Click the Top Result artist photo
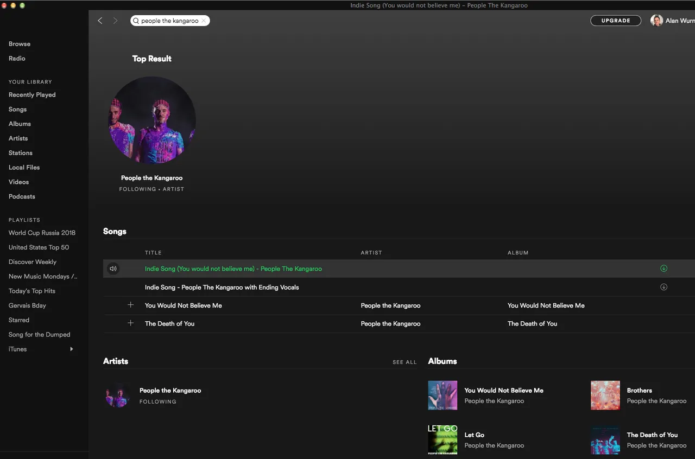 (152, 120)
